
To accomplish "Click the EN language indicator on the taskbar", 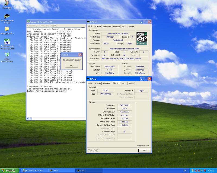I will click(x=185, y=171).
